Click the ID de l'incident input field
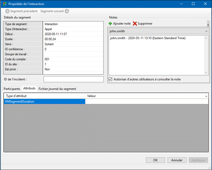Image resolution: width=212 pixels, height=170 pixels. pyautogui.click(x=73, y=79)
